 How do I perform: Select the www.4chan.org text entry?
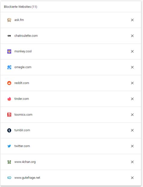25,162
